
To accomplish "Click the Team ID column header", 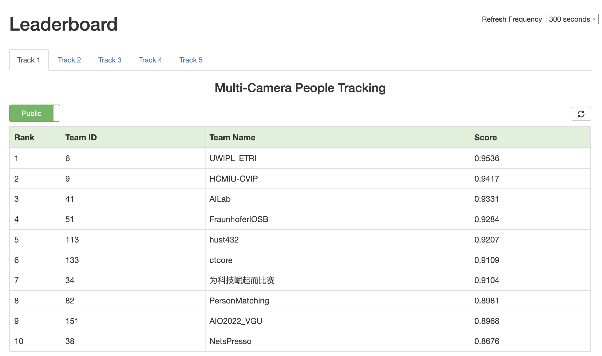I will (81, 137).
